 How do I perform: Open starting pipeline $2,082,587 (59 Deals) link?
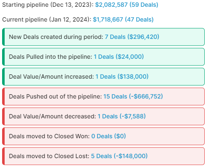pos(127,5)
